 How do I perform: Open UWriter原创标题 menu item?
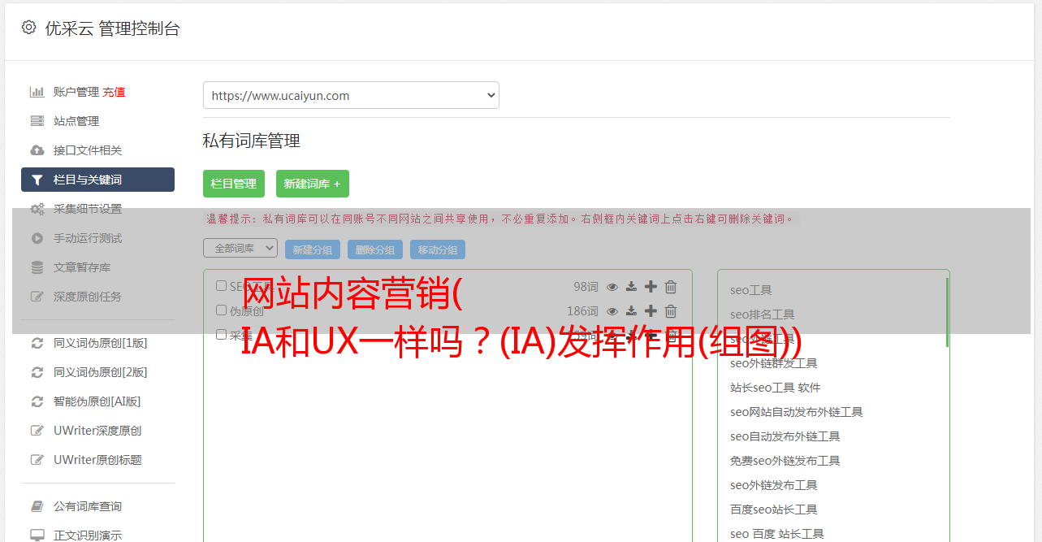(97, 460)
